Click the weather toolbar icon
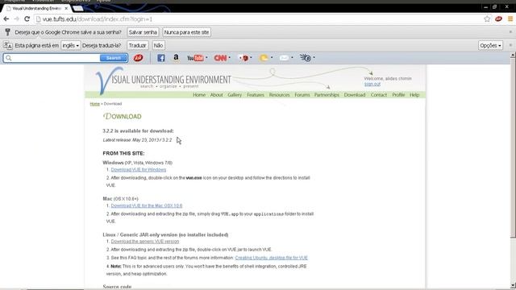 point(264,58)
